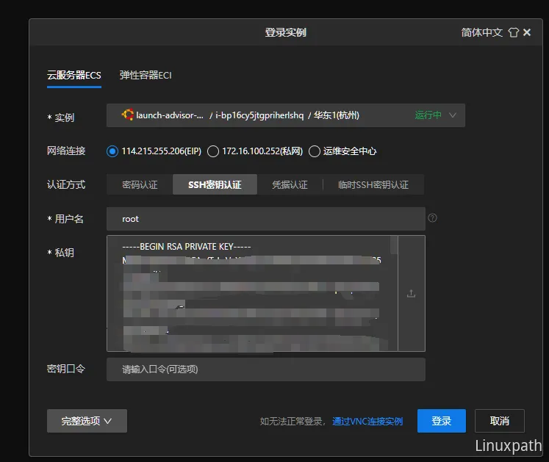Open the help icon next to 用户名
Viewport: 549px width, 462px height.
tap(432, 218)
